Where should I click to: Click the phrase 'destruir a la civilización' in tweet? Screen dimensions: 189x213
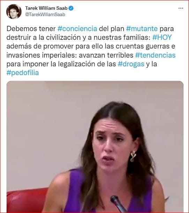tap(44, 37)
